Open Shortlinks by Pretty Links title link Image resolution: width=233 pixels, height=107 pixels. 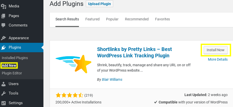point(134,52)
